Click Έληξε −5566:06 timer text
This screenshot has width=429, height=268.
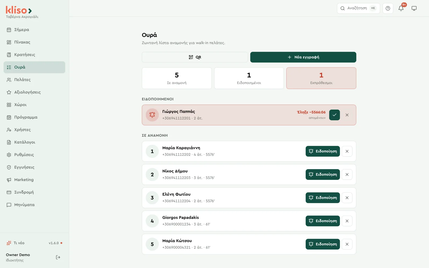[x=311, y=112]
